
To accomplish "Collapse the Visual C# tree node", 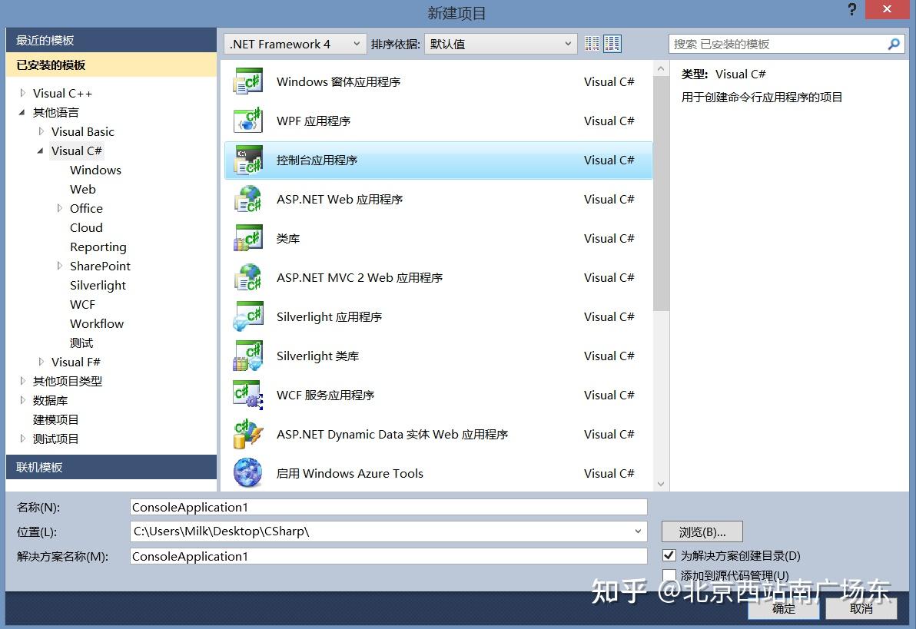I will tap(40, 151).
